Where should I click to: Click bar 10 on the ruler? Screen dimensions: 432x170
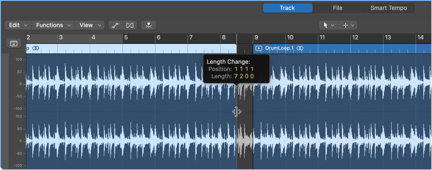290,37
